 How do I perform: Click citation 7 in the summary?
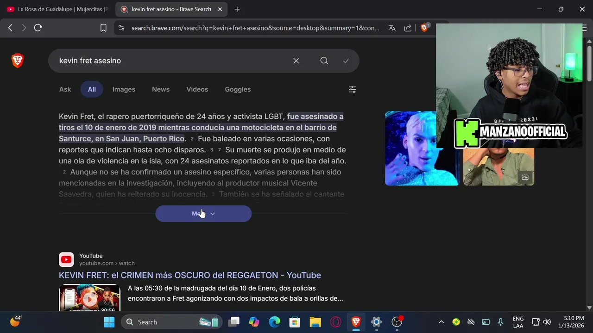pos(220,150)
